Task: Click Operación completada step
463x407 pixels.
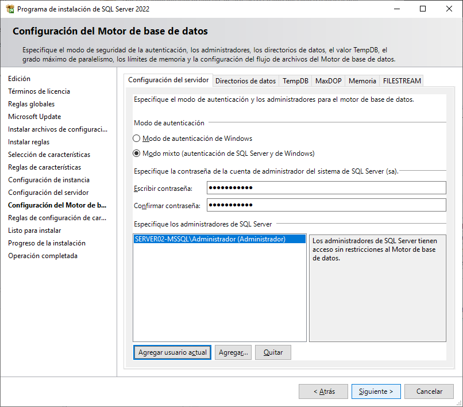Action: pyautogui.click(x=43, y=256)
